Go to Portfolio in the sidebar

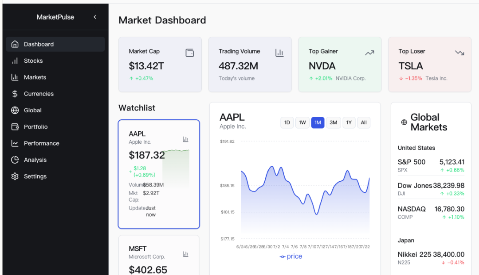click(x=55, y=127)
